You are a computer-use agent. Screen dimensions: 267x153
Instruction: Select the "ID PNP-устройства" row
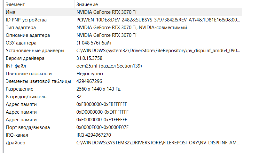26,20
